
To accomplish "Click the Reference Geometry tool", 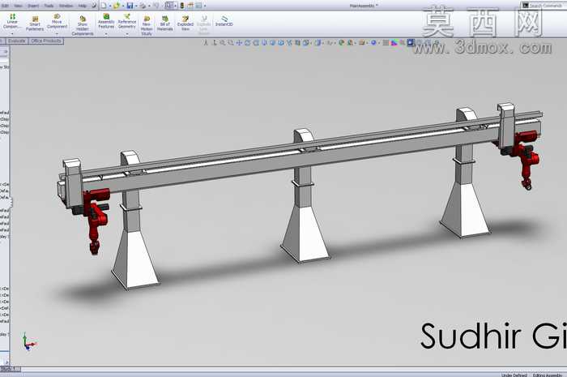I will click(127, 21).
